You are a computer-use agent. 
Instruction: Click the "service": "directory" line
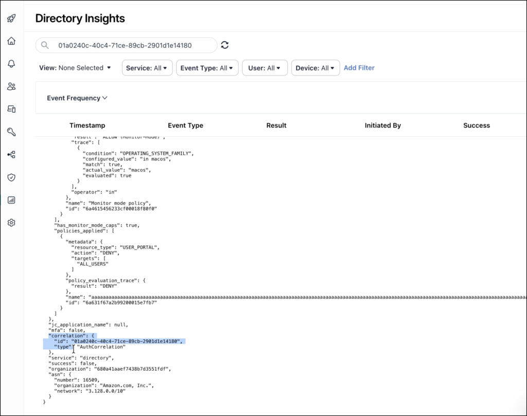coord(81,358)
